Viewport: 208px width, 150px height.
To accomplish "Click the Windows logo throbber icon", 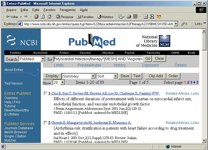I will click(x=201, y=10).
